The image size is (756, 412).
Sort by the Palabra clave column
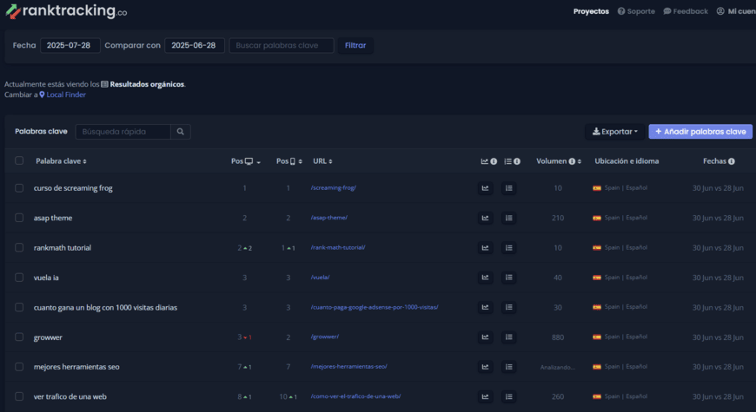(61, 161)
